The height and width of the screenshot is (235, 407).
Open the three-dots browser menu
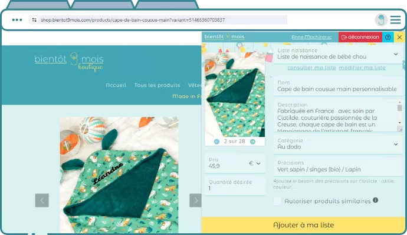17,20
